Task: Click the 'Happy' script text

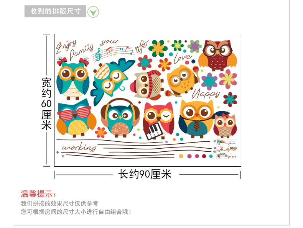Action: pyautogui.click(x=206, y=93)
